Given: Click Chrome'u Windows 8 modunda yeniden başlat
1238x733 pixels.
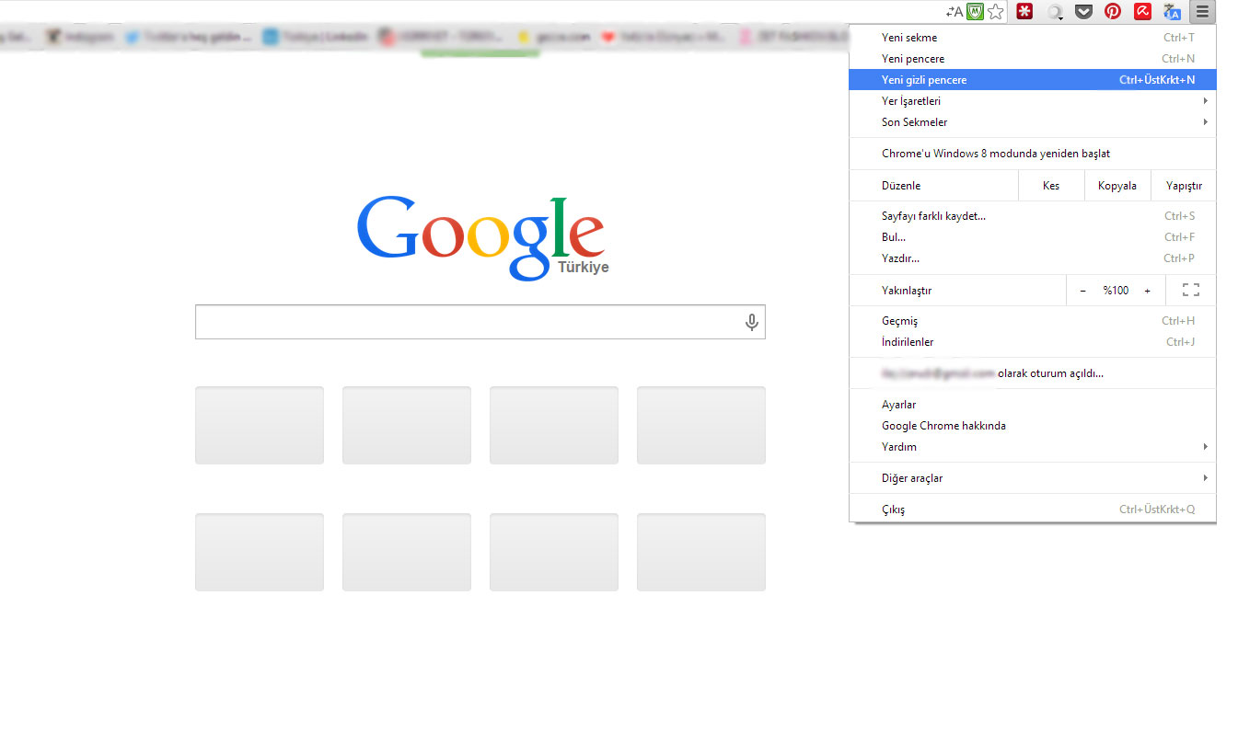Looking at the screenshot, I should click(x=1033, y=154).
